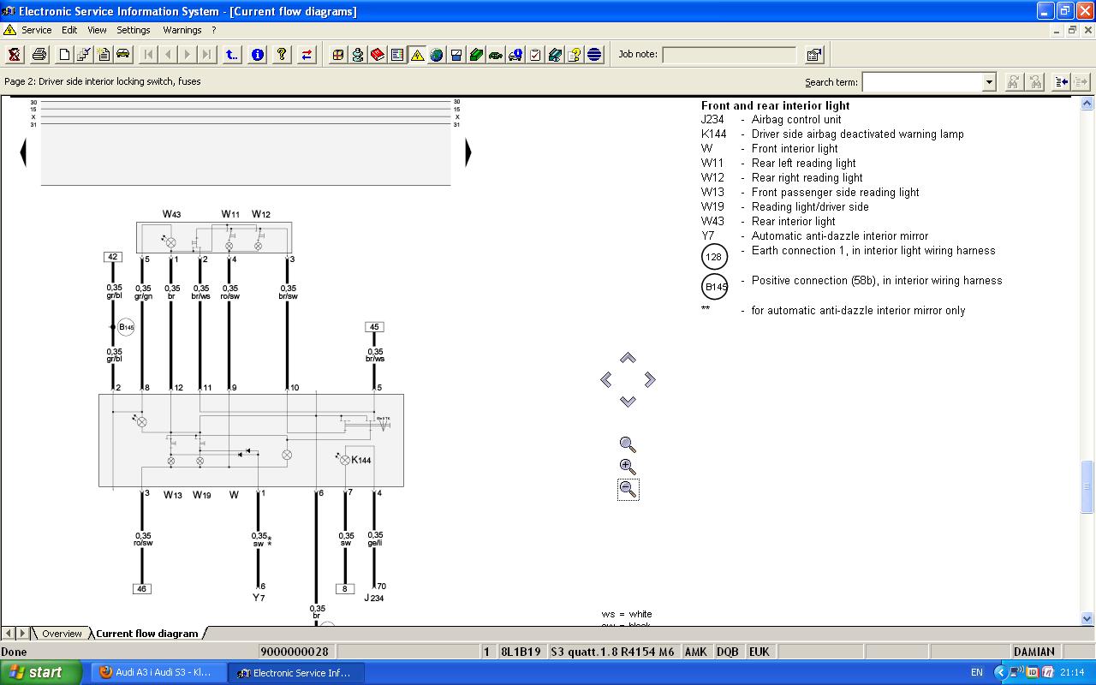The width and height of the screenshot is (1096, 685).
Task: Click the car with info badge icon
Action: [515, 55]
